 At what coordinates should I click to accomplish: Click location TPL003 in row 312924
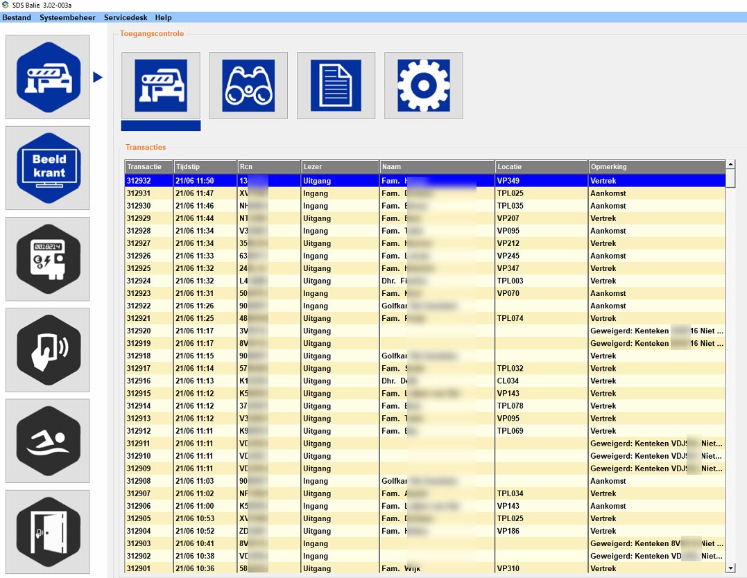(x=510, y=281)
